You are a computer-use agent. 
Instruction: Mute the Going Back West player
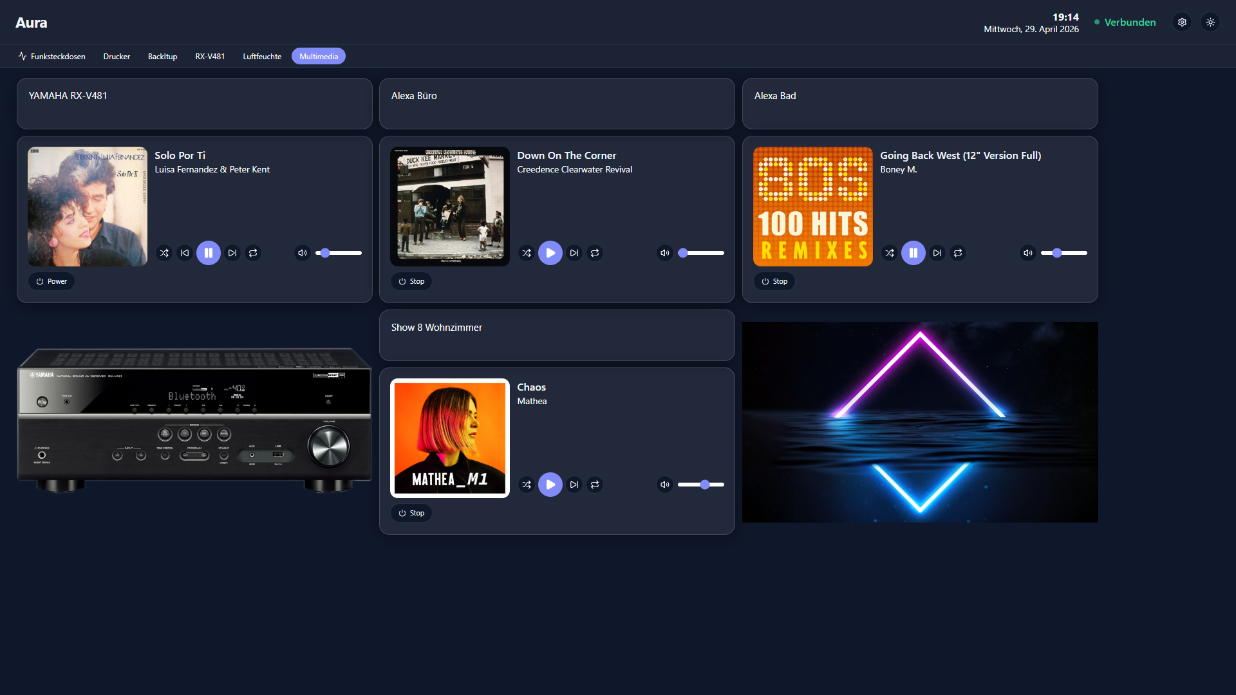click(1028, 253)
